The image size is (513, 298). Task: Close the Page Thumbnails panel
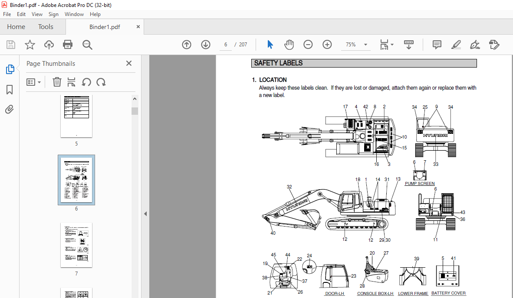[x=129, y=63]
